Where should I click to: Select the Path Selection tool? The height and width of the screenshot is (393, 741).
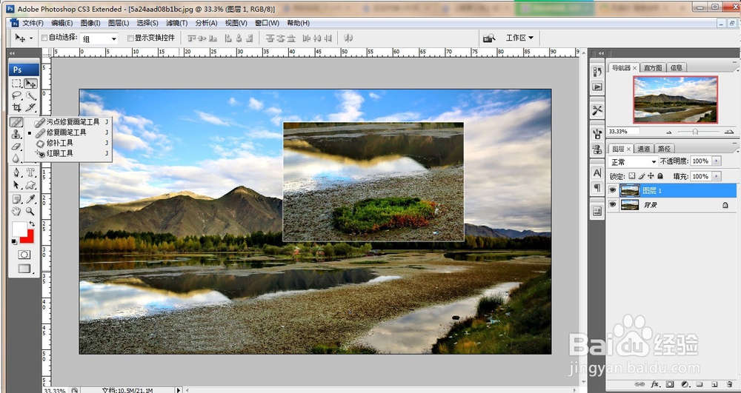click(16, 184)
